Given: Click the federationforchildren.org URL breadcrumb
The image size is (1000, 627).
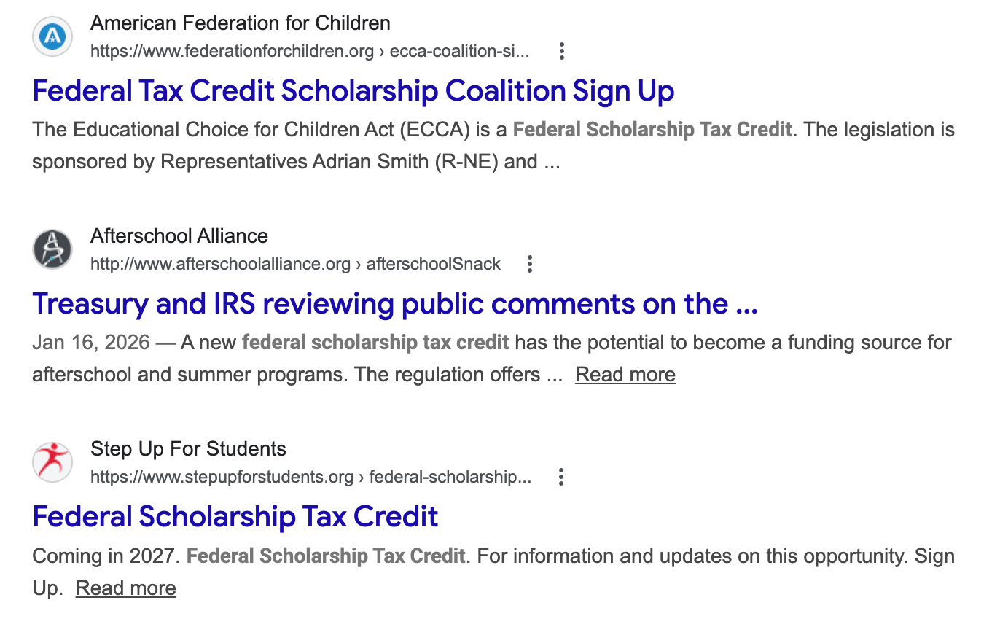Looking at the screenshot, I should pyautogui.click(x=310, y=52).
